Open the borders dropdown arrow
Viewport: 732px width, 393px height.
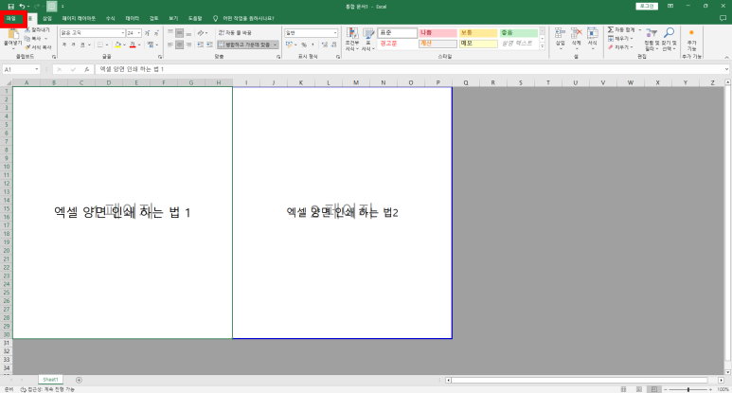(107, 45)
